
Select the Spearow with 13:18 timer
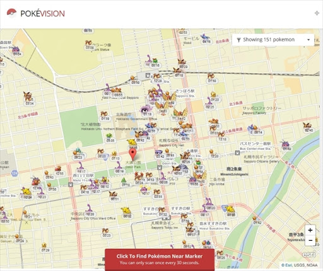[x=221, y=137]
